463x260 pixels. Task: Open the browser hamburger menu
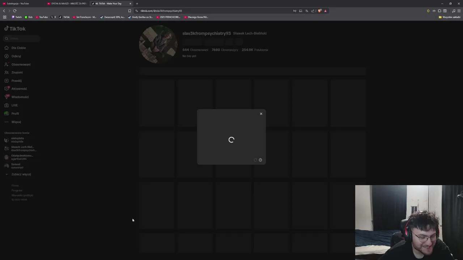[x=459, y=11]
